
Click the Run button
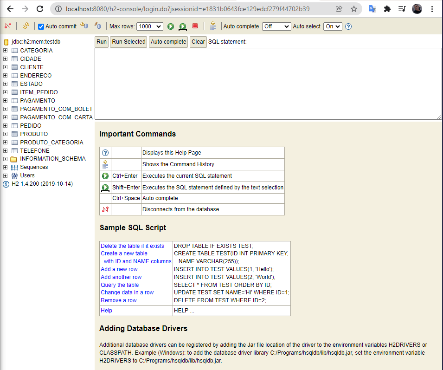(101, 42)
